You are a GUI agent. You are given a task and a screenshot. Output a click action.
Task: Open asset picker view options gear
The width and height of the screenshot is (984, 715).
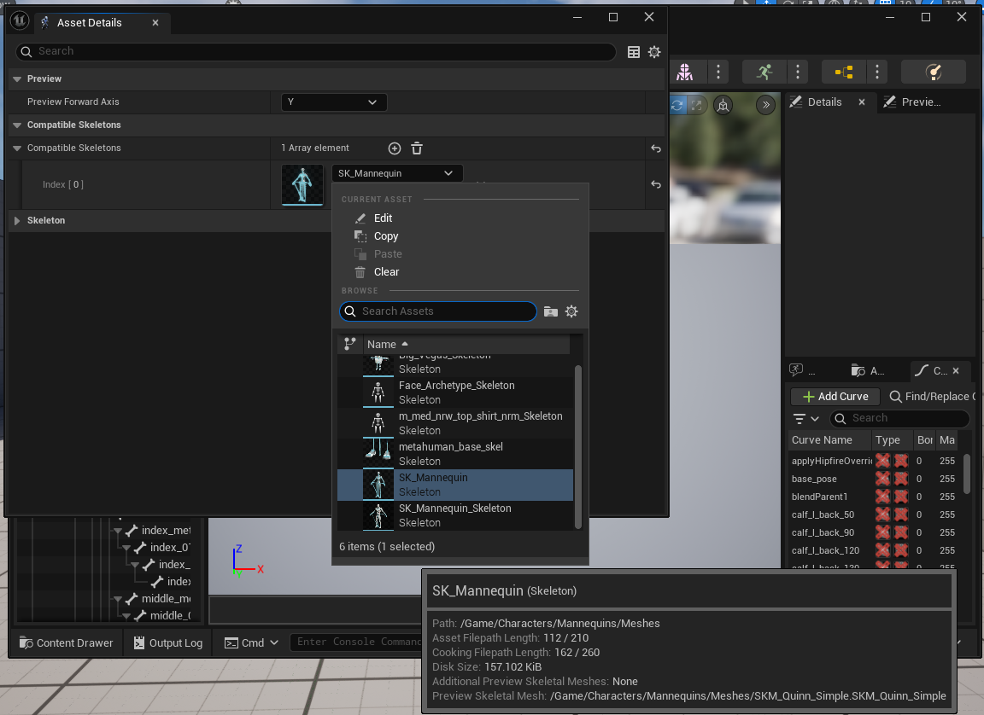pos(571,311)
